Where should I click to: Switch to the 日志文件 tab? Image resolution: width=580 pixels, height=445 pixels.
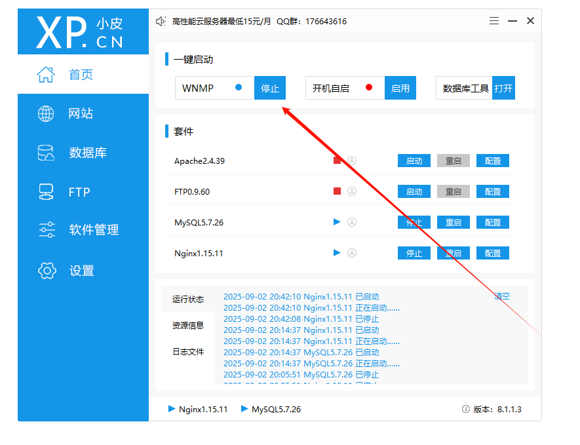coord(188,352)
